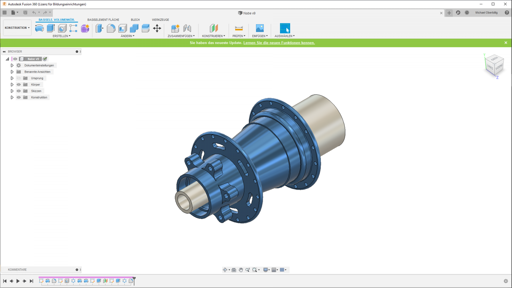
Task: Select the Extrude tool in the toolbar
Action: 51,28
